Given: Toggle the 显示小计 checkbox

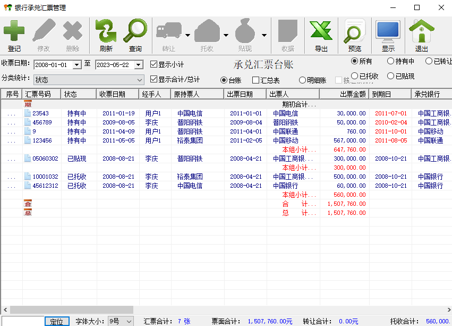Looking at the screenshot, I should coord(153,64).
